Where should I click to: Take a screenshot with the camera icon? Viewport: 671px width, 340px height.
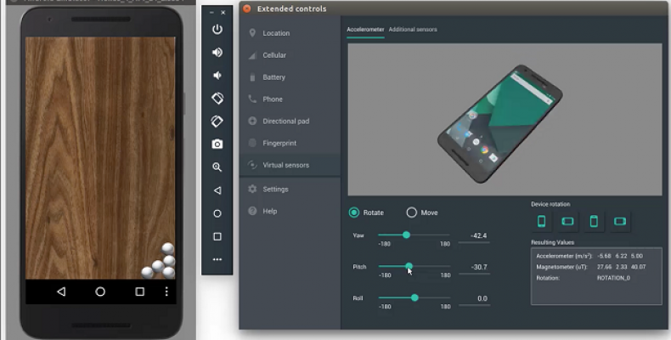(217, 144)
